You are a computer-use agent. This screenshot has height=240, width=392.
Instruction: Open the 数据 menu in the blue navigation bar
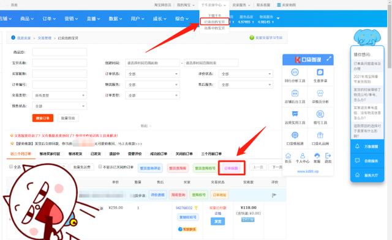pos(115,19)
